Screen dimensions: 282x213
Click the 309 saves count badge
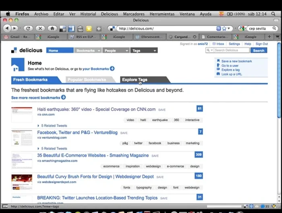(x=199, y=155)
